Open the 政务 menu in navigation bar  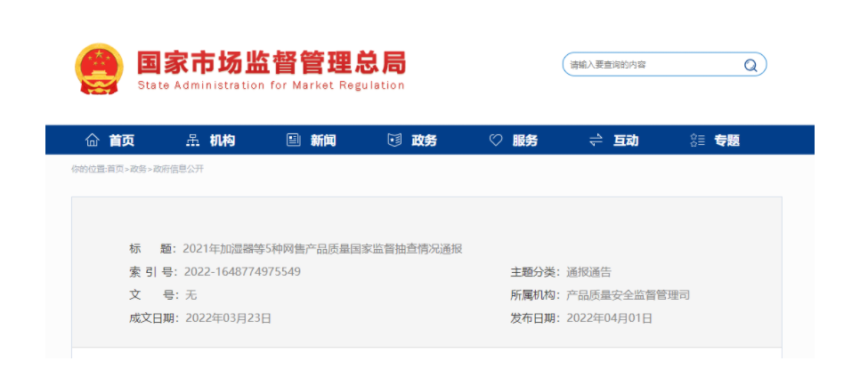point(424,140)
